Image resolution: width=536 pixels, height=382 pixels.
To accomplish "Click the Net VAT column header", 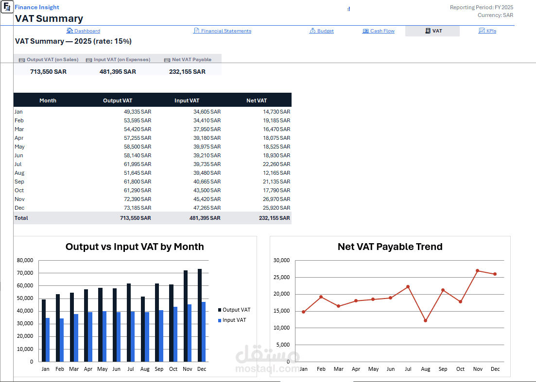I will tap(257, 100).
